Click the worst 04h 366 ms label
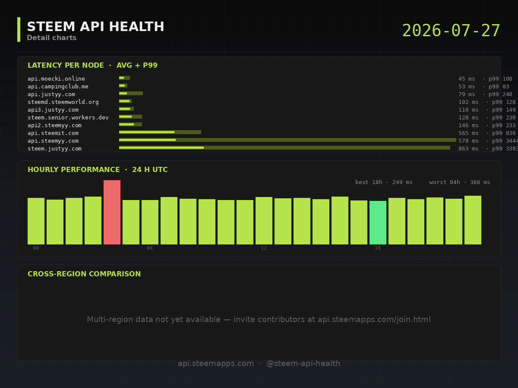The width and height of the screenshot is (518, 388). [x=460, y=182]
